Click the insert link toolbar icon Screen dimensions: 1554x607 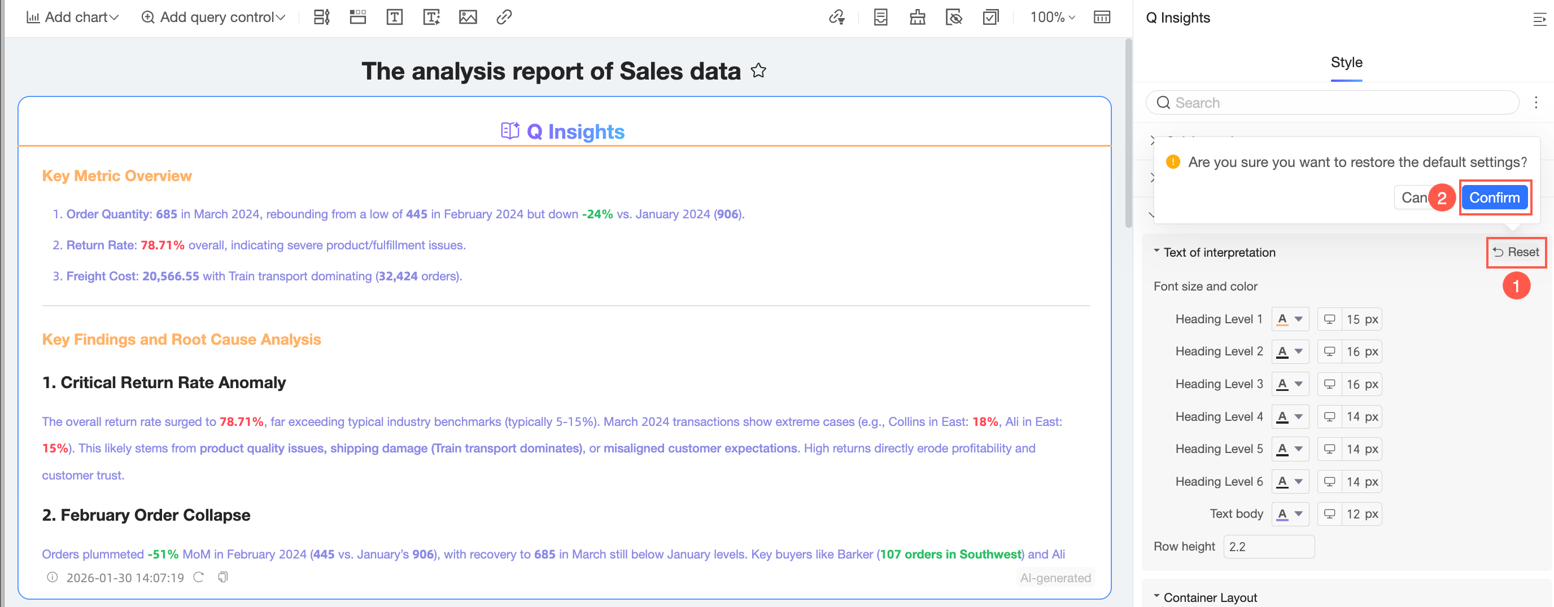[504, 17]
